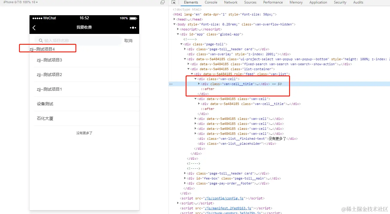The height and width of the screenshot is (214, 390).
Task: Click the detach emulator window icon
Action: (x=163, y=2)
